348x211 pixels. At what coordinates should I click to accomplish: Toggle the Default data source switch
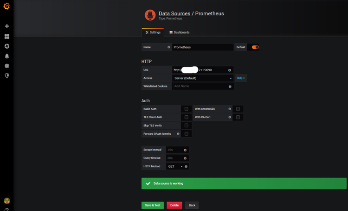point(255,47)
